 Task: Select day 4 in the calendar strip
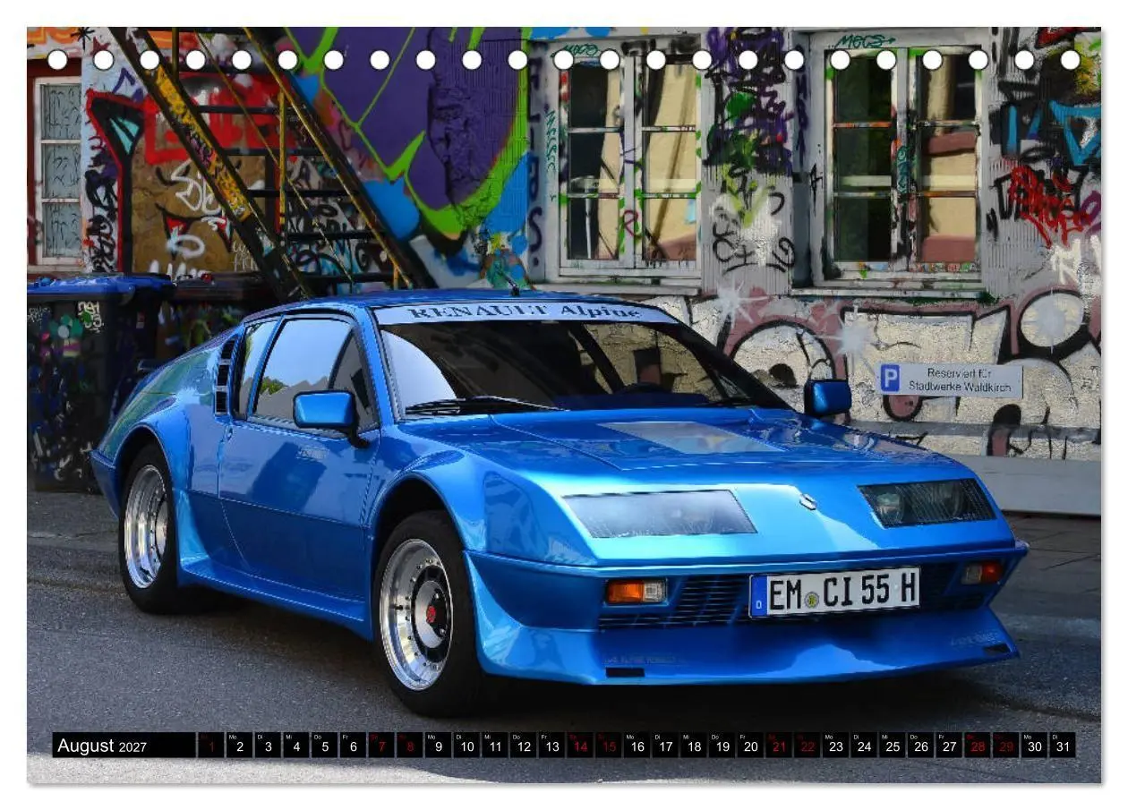296,745
